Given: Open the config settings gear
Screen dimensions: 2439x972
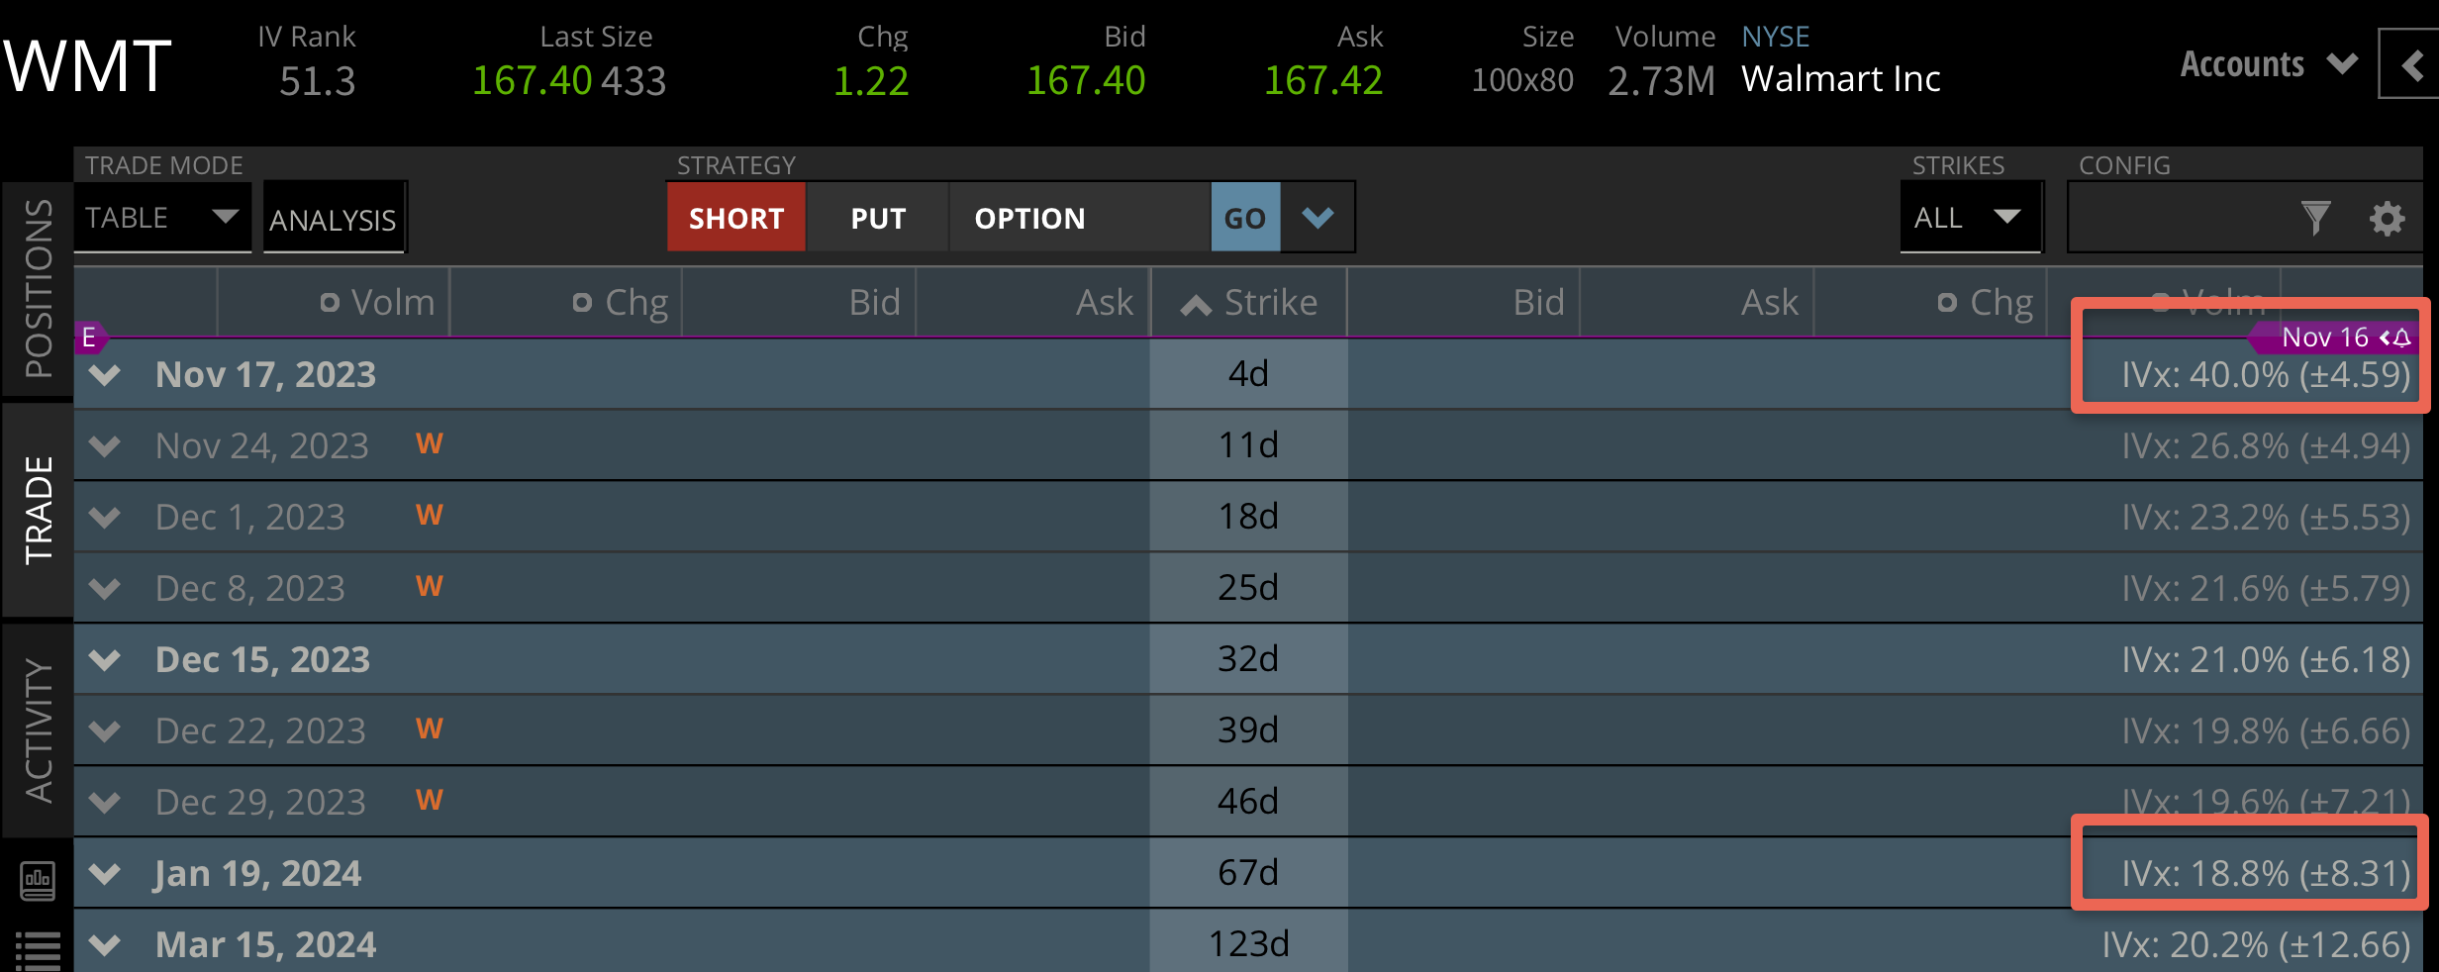Looking at the screenshot, I should 2387,218.
